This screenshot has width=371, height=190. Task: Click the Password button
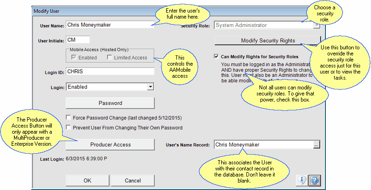110,103
